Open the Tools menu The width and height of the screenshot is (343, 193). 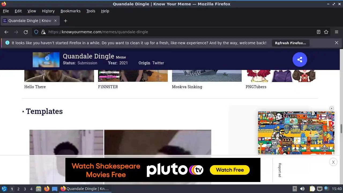[x=91, y=11]
